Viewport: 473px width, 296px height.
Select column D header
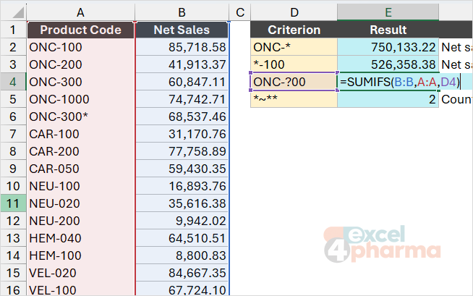[x=294, y=12]
